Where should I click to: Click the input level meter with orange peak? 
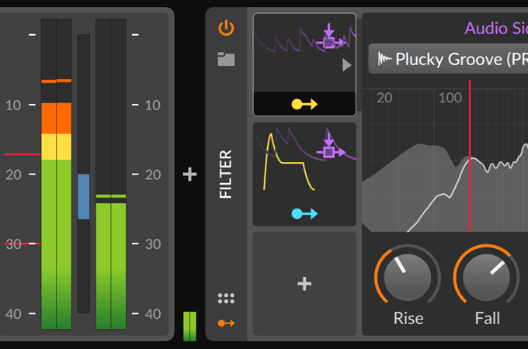(56, 174)
